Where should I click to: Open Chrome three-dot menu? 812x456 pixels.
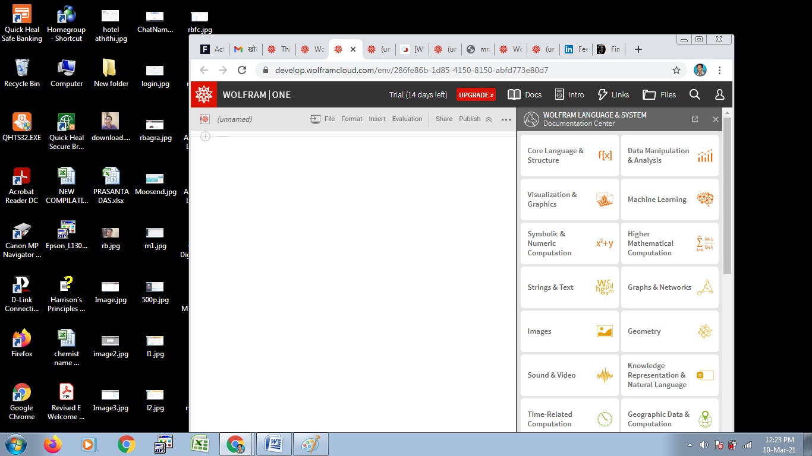click(719, 70)
